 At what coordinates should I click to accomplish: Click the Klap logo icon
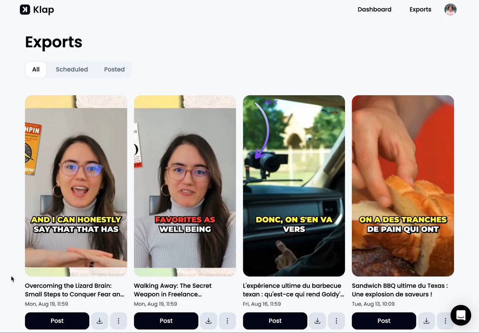tap(25, 9)
